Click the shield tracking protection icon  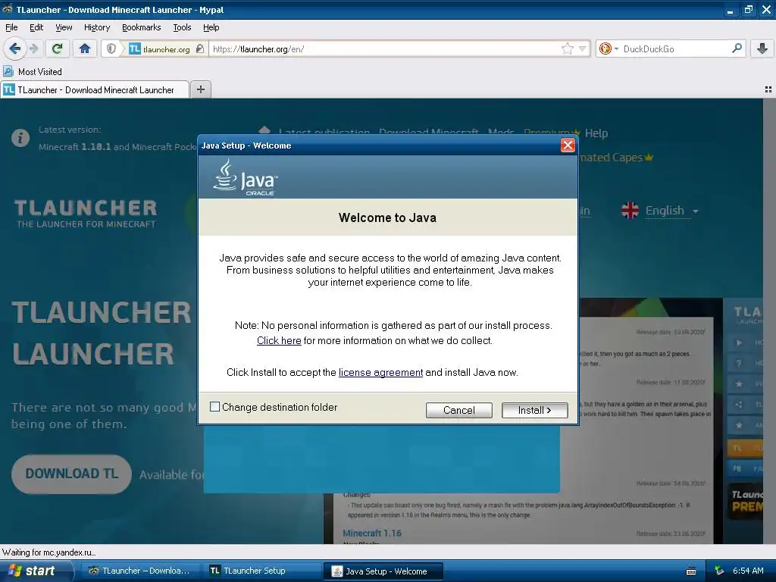[111, 48]
